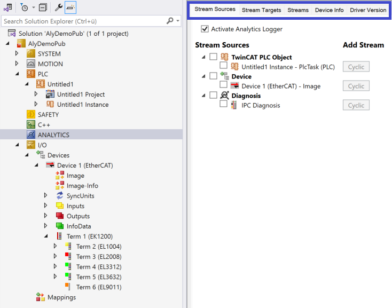
Task: Click the Pending Changes Filter clock icon
Action: (25, 7)
